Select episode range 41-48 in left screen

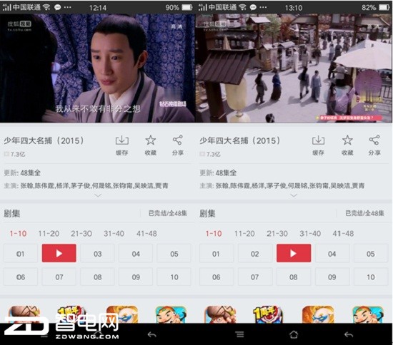pos(146,234)
